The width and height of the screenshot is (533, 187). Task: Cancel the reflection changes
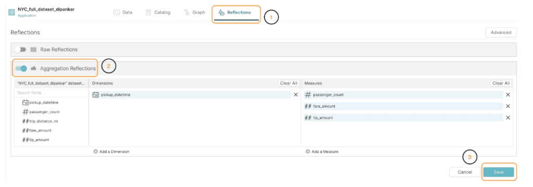pyautogui.click(x=465, y=172)
